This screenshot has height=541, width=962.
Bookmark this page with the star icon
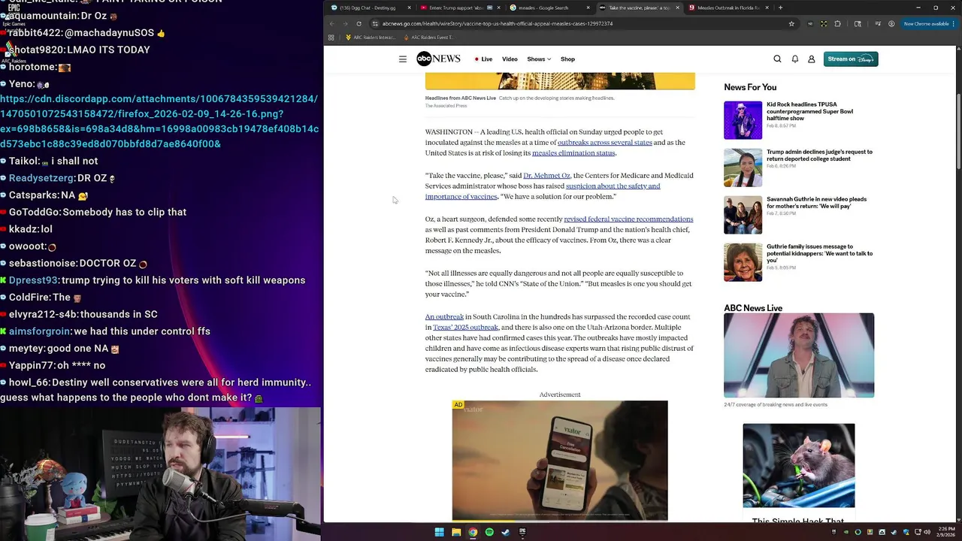tap(791, 23)
